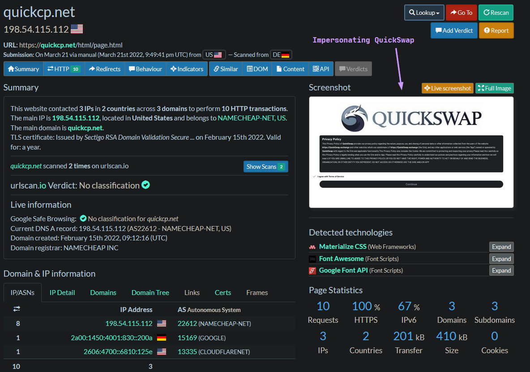Open IP address 198.54.115.112 in the table
This screenshot has width=530, height=372.
click(x=129, y=324)
